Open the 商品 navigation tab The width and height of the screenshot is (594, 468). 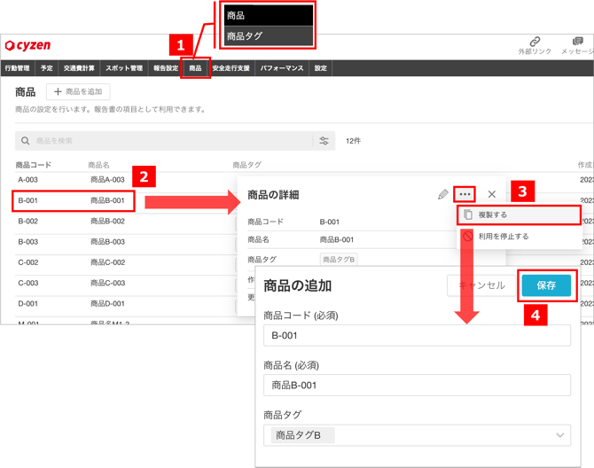pyautogui.click(x=195, y=68)
